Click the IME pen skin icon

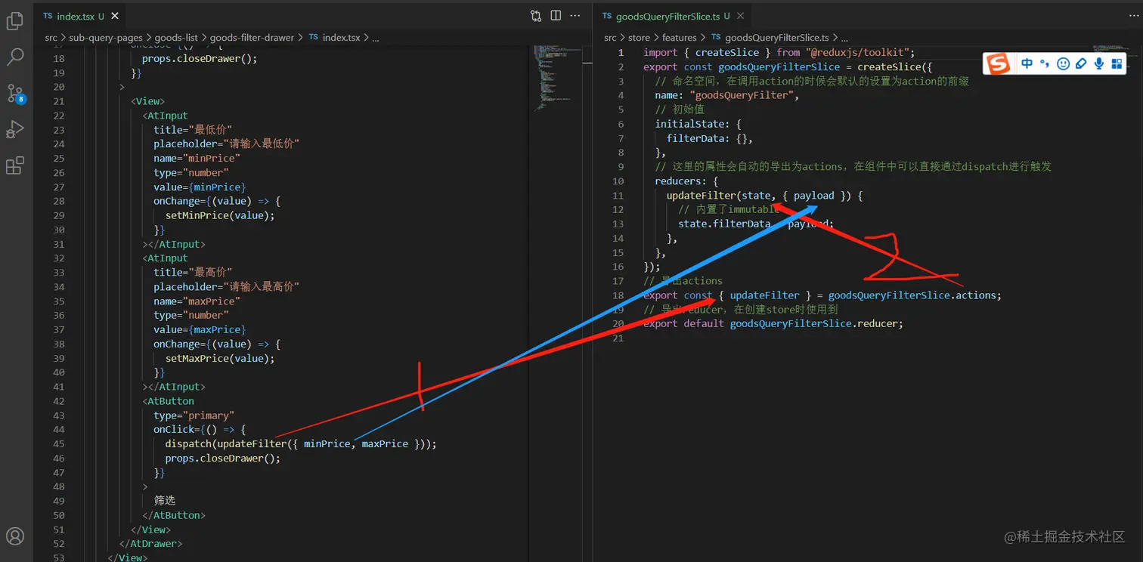[1081, 64]
